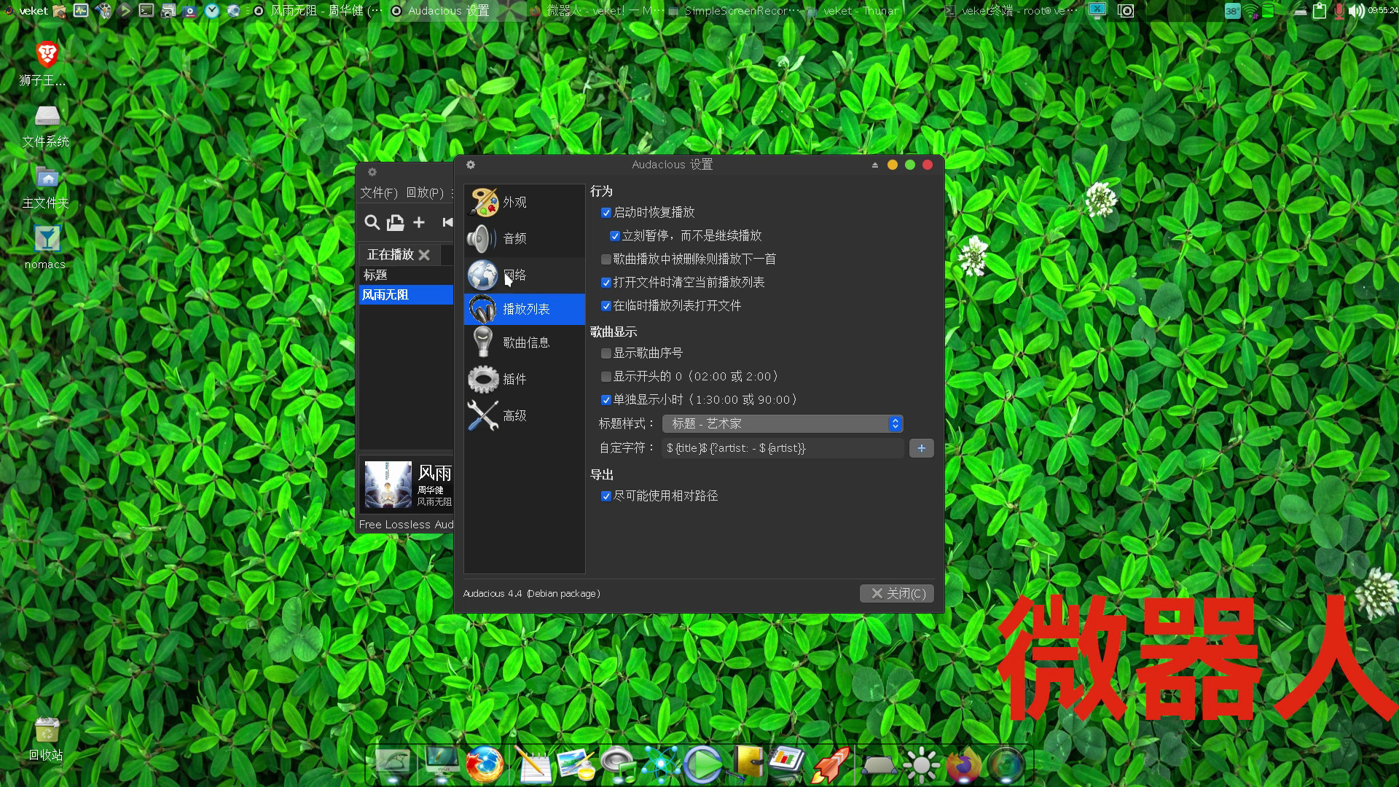1399x787 pixels.
Task: Click the previous track button in Audacious
Action: click(x=447, y=223)
